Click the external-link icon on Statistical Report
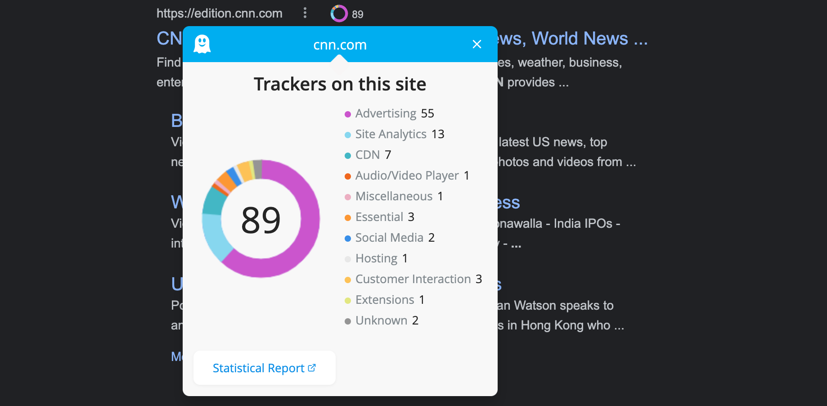This screenshot has height=406, width=827. click(x=312, y=368)
